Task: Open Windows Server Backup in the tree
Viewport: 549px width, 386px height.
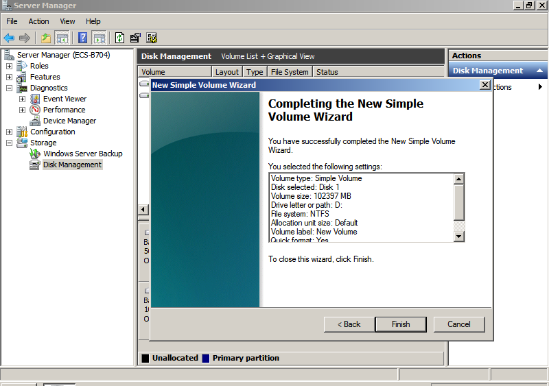Action: [82, 154]
